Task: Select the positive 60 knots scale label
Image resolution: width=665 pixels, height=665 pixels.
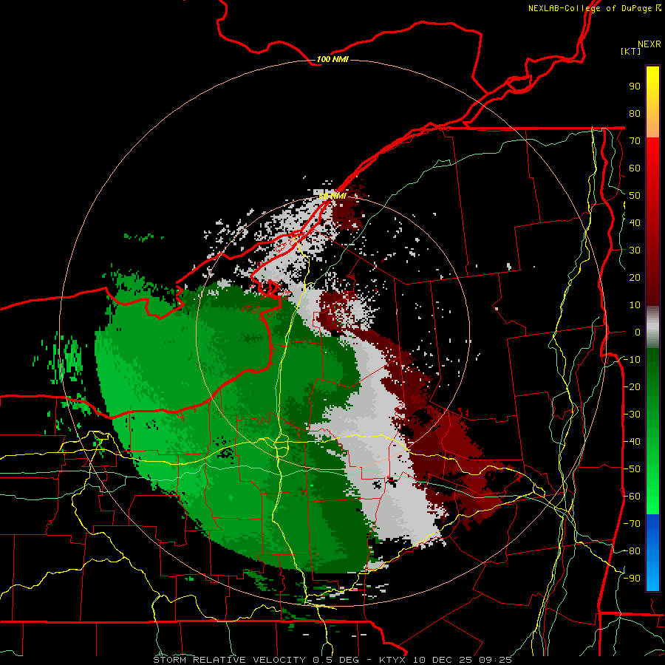Action: coord(635,168)
